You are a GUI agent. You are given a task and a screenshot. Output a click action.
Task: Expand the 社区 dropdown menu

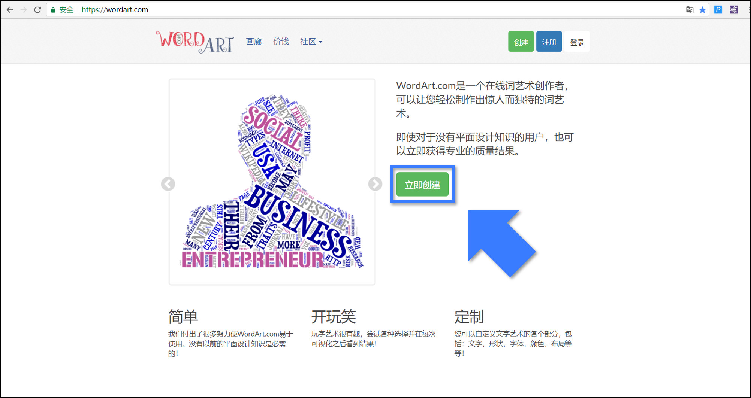pyautogui.click(x=310, y=42)
